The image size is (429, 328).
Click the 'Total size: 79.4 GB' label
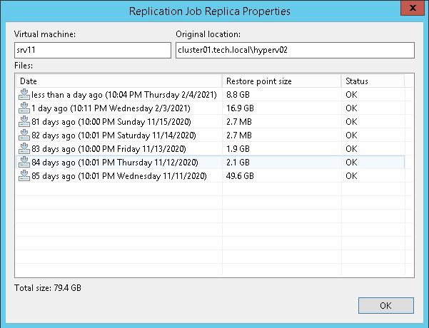click(x=48, y=288)
